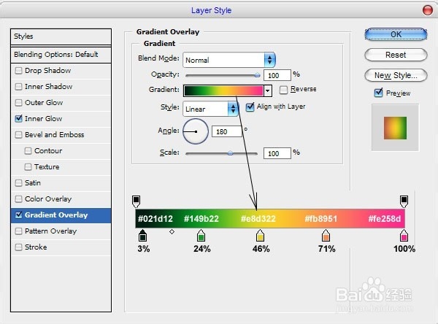Click OK to apply layer style
The width and height of the screenshot is (438, 324).
click(396, 34)
